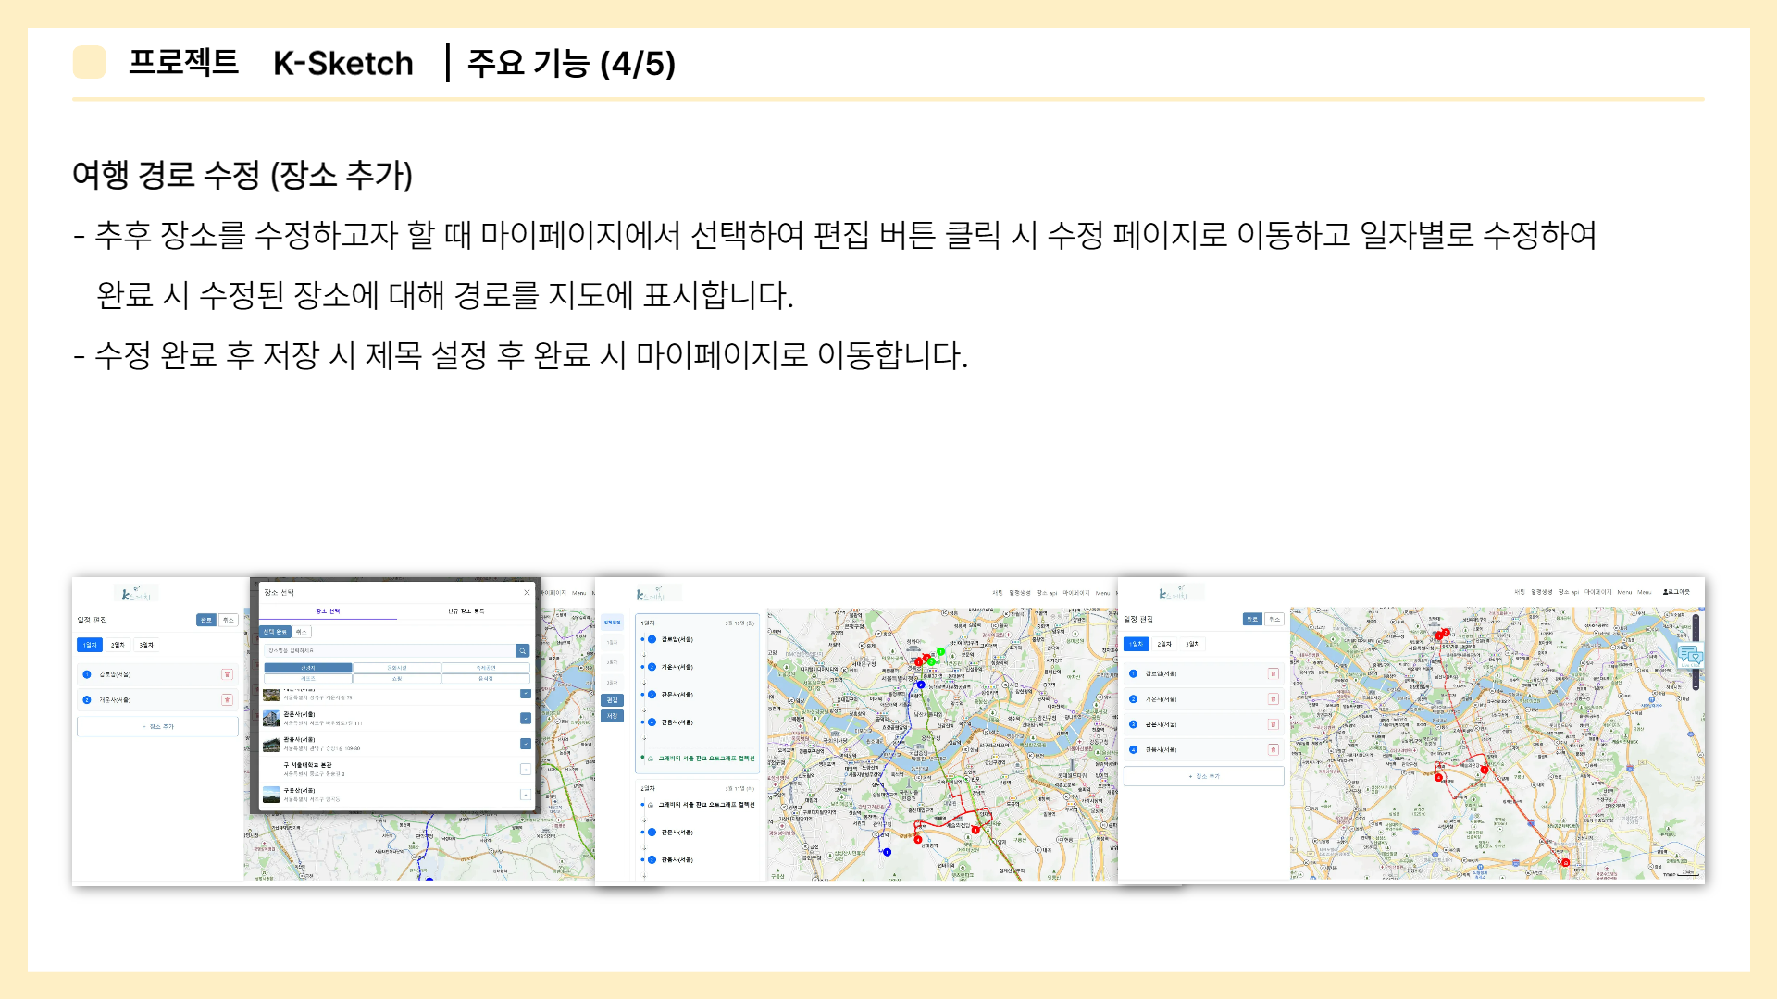Toggle the 문화시설 category filter
This screenshot has height=999, width=1777.
396,667
